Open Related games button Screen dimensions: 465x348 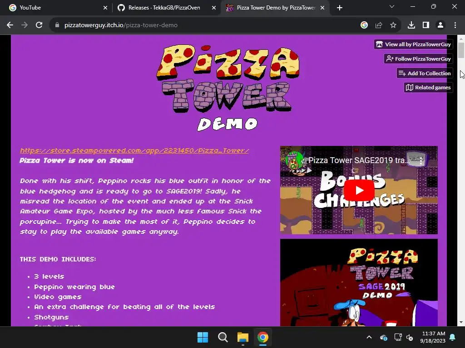click(428, 87)
